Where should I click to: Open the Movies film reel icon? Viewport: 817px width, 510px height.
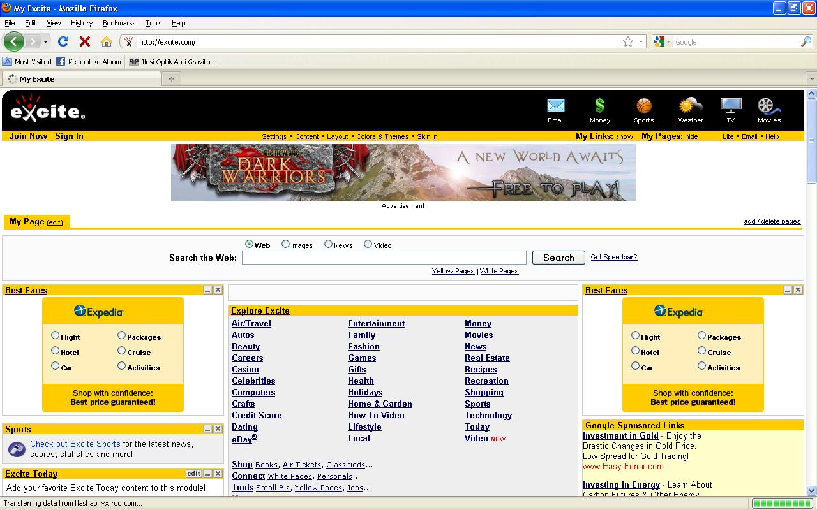pyautogui.click(x=768, y=106)
